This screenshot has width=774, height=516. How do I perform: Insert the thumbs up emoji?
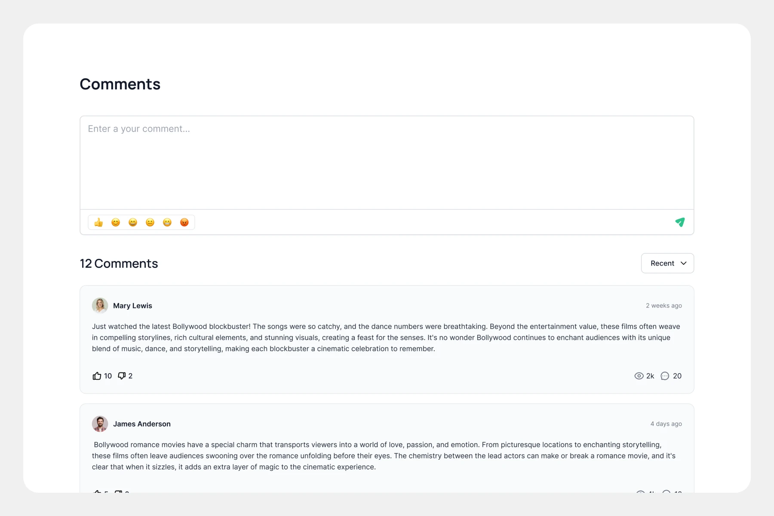pos(98,222)
